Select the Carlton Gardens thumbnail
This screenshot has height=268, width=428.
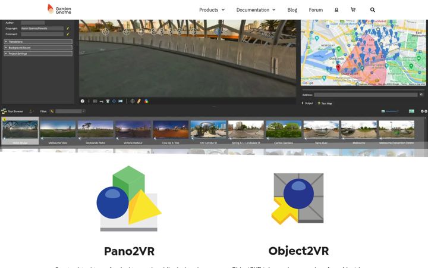284,129
